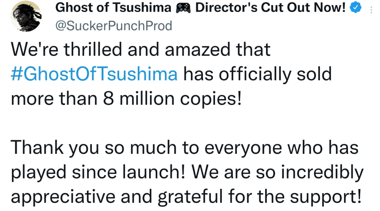Click the phrase "everyone who has"
The image size is (380, 211).
tap(281, 148)
